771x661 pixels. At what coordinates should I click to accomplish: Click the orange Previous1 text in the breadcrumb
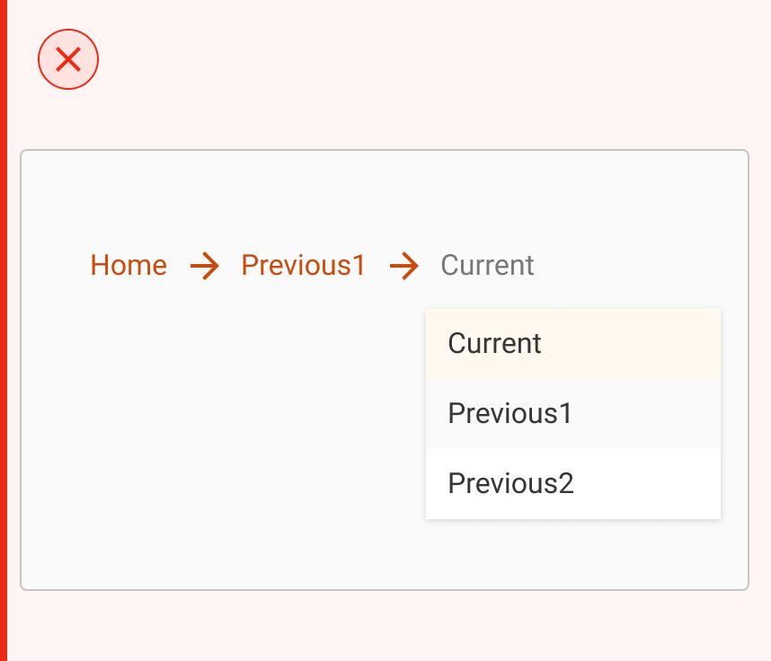[304, 266]
